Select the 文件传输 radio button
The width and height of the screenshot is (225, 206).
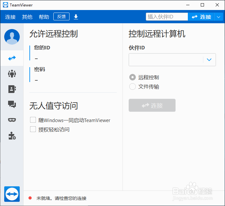point(133,87)
